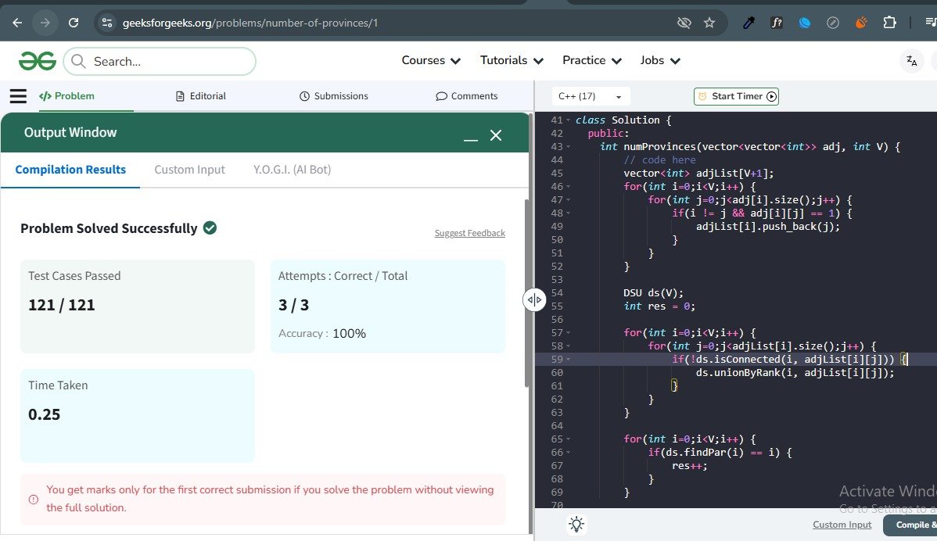Click the Time Taken 0.25 value
The height and width of the screenshot is (541, 937).
click(x=45, y=414)
